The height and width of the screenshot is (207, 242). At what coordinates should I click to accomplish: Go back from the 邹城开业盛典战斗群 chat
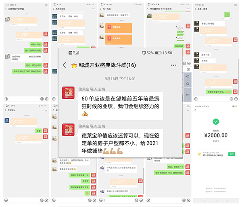pyautogui.click(x=65, y=65)
